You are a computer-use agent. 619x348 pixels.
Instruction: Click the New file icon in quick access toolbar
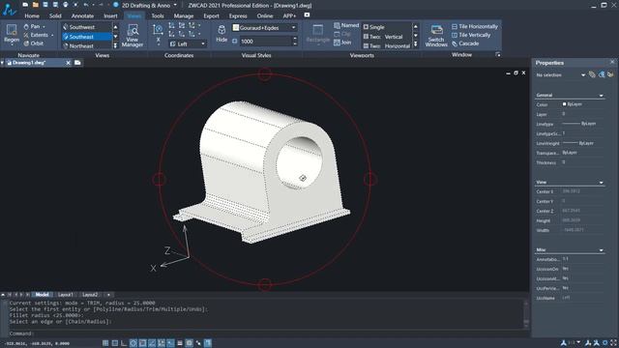coord(25,5)
